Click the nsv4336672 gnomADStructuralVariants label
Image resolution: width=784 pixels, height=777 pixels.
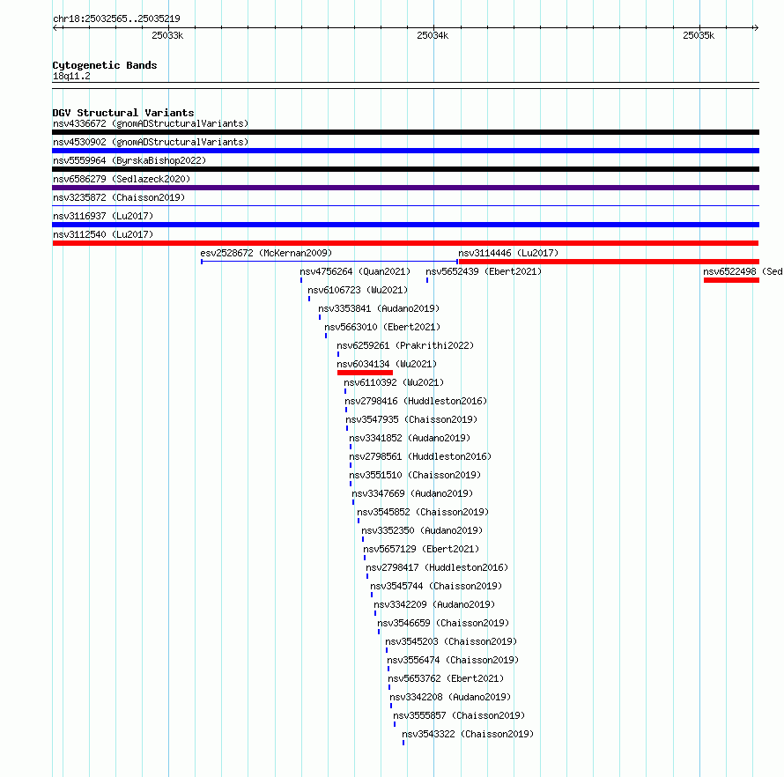pos(151,123)
